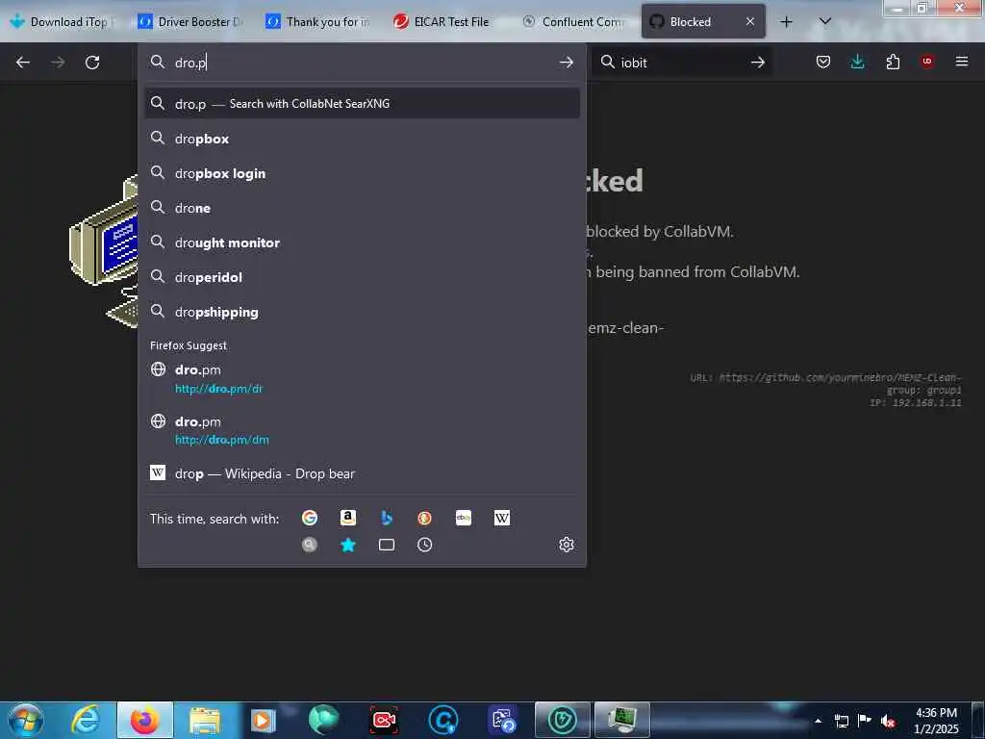Open Wikipedia Drop bear suggestion

click(x=363, y=473)
